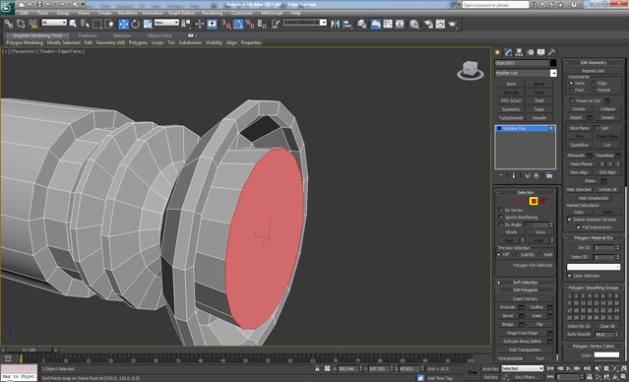Click the Align tool icon

click(x=347, y=24)
